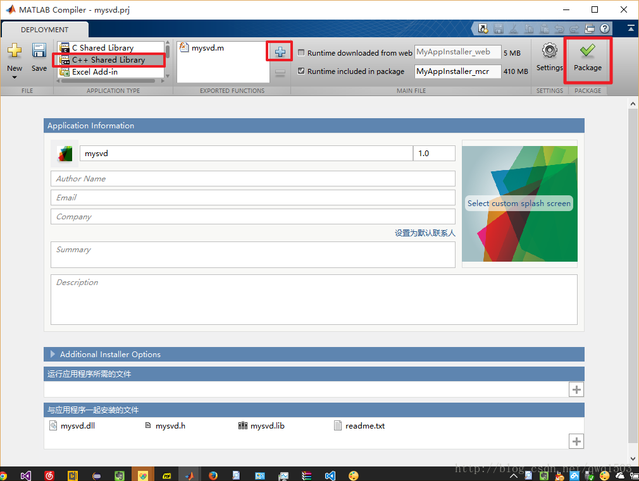Click the quick access Save icon
The image size is (639, 481).
(498, 28)
